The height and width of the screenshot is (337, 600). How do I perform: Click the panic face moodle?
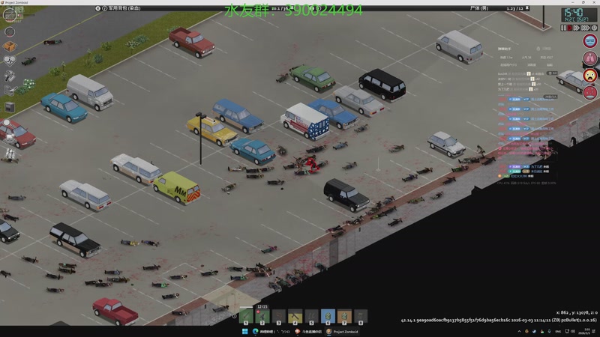point(590,76)
